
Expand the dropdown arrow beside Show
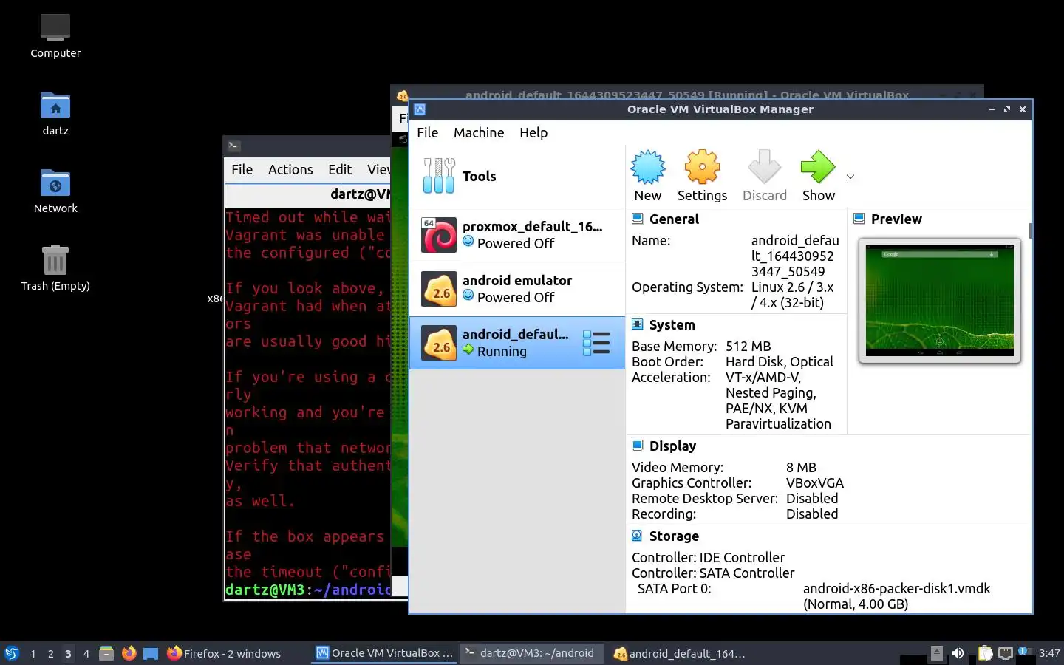(x=850, y=177)
